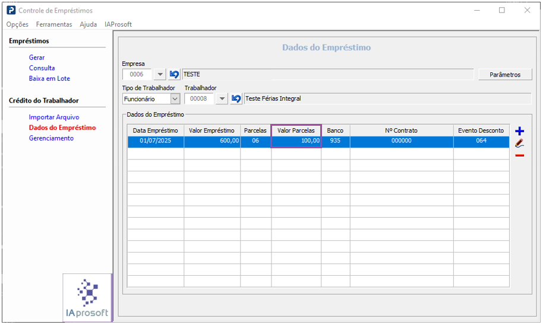Go to Gerar under Empréstimos
The image size is (543, 325).
click(x=37, y=58)
